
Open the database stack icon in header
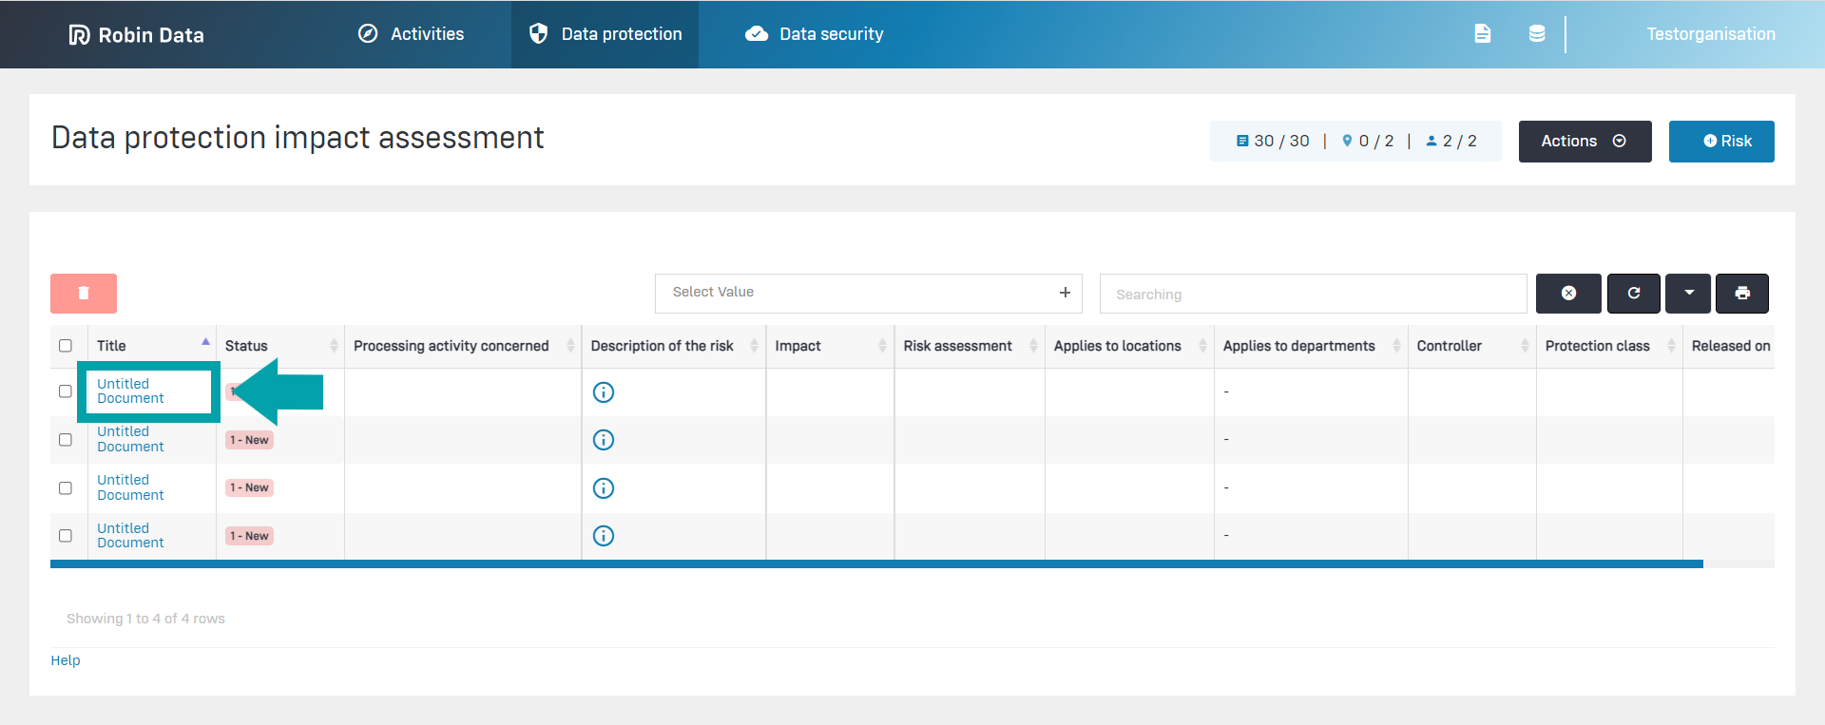coord(1536,34)
